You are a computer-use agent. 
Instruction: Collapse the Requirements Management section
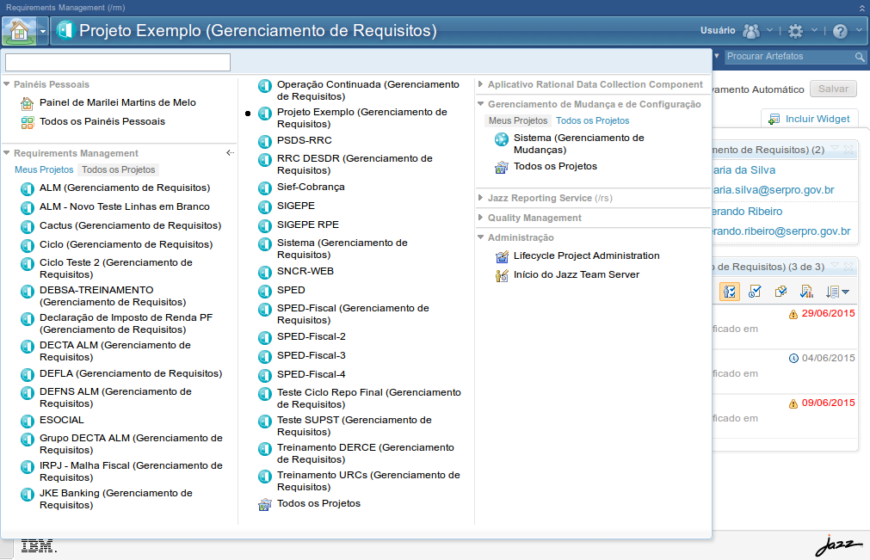pyautogui.click(x=7, y=153)
